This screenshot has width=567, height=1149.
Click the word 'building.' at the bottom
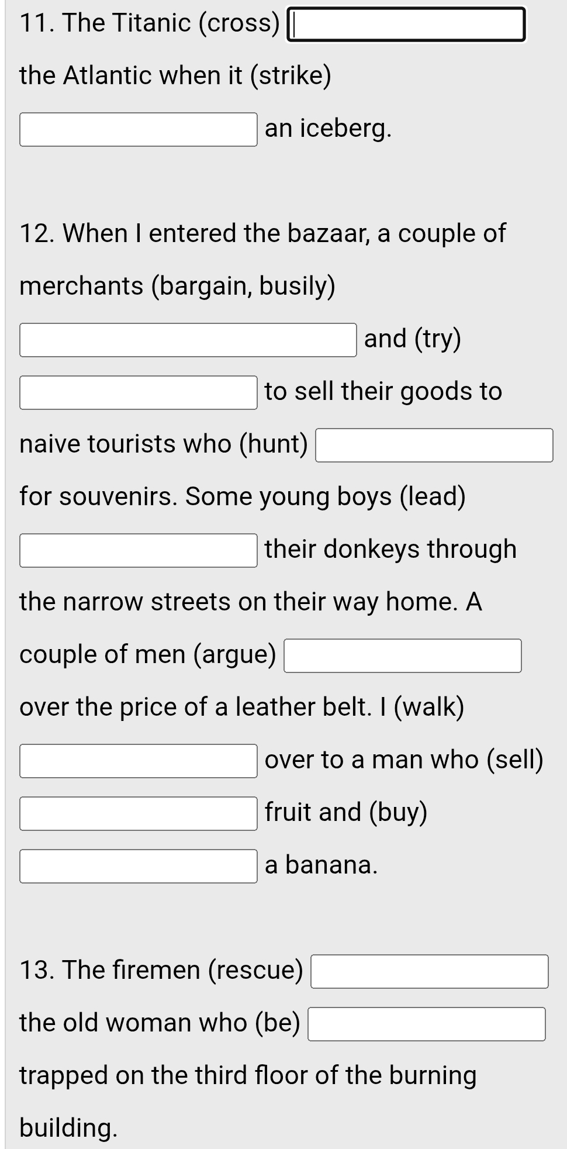coord(68,1128)
